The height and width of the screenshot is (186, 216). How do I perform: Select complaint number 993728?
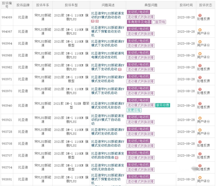(7, 132)
